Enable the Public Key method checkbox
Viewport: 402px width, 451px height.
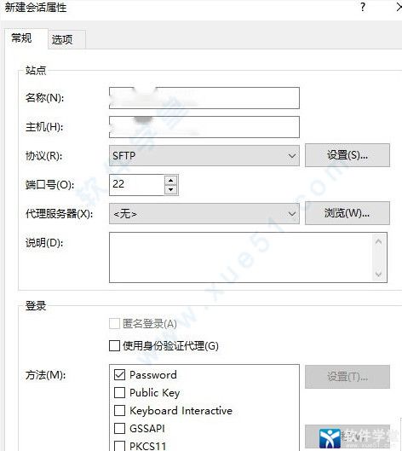point(119,393)
